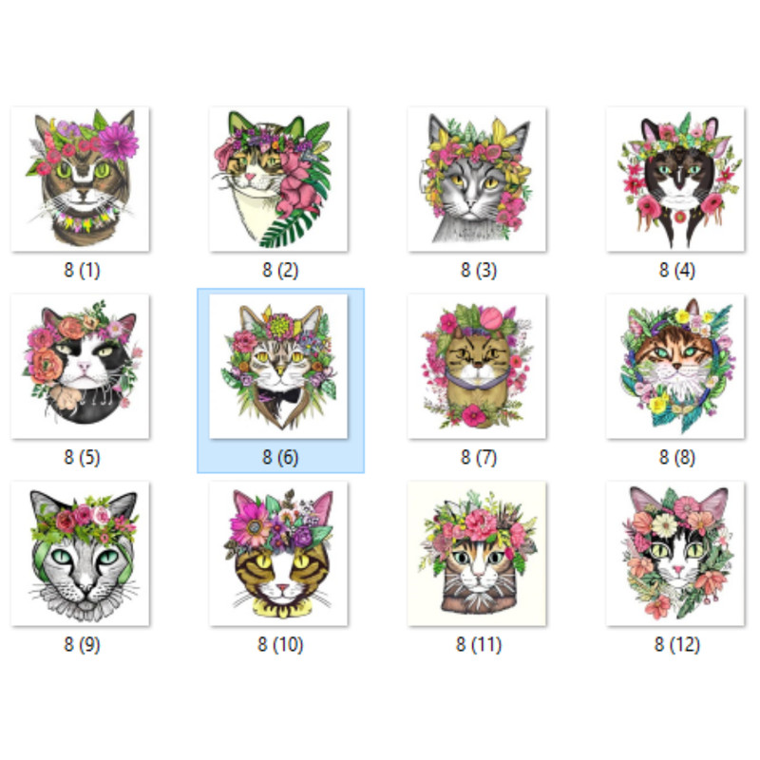Viewport: 760px width, 760px height.
Task: Click the file name label 8 (3)
Action: tap(479, 270)
